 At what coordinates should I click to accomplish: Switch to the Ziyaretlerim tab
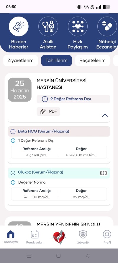tap(21, 60)
